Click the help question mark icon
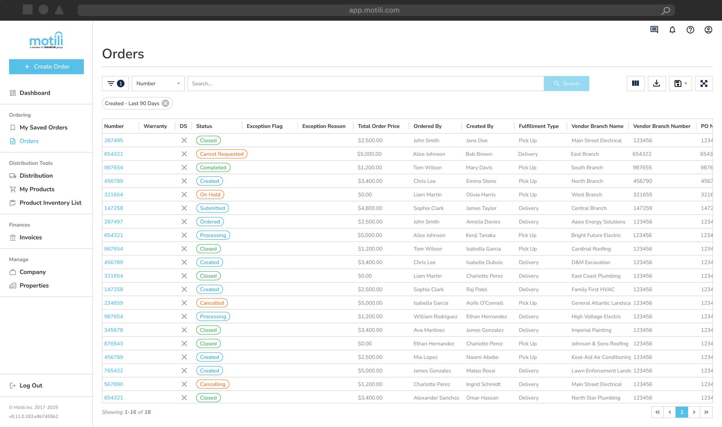Screen dimensions: 722x427 [690, 30]
